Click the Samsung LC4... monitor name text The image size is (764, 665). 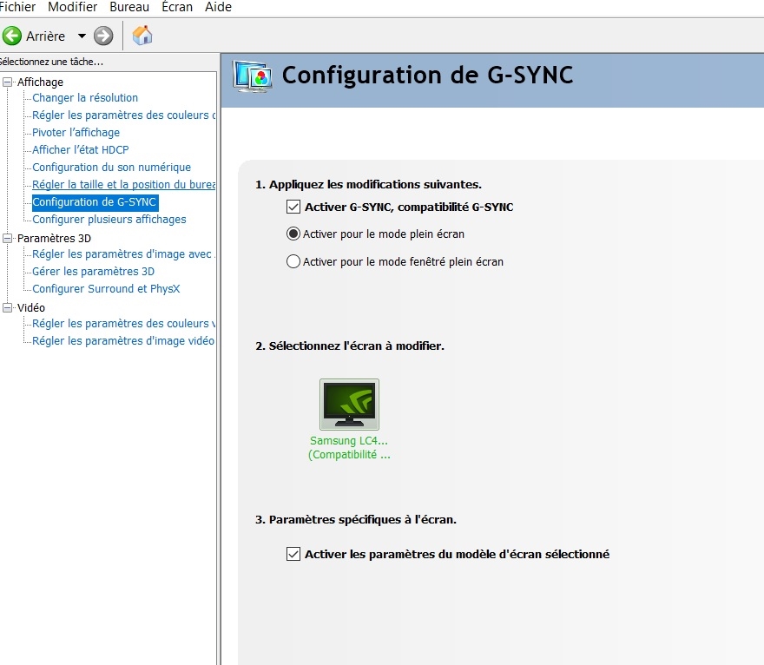pyautogui.click(x=349, y=440)
